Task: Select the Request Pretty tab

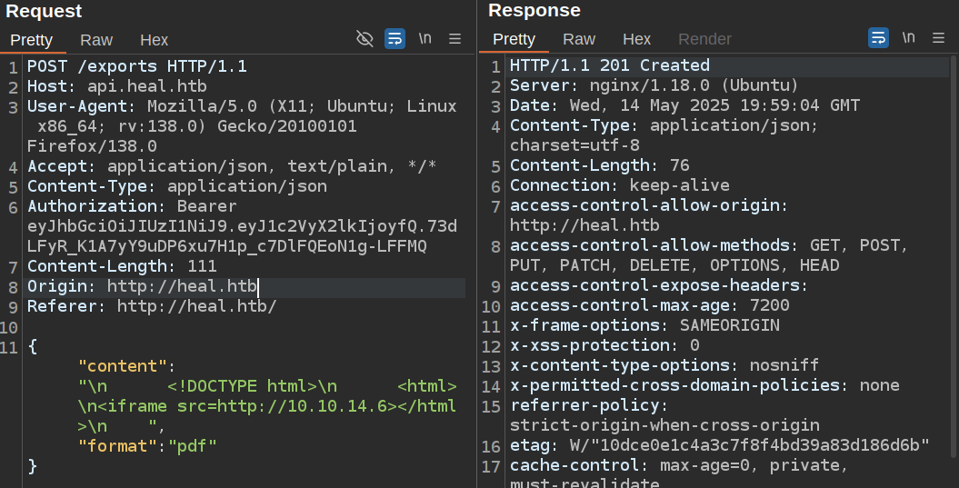Action: pos(32,40)
